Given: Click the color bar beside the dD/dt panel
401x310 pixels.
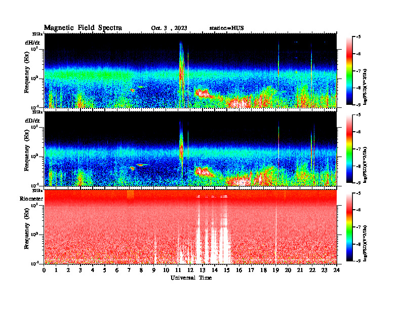Looking at the screenshot, I should coord(349,149).
